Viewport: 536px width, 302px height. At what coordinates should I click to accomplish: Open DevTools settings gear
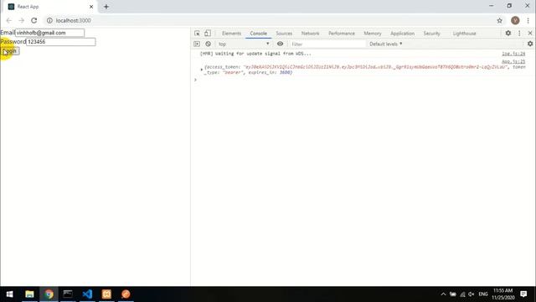[508, 34]
